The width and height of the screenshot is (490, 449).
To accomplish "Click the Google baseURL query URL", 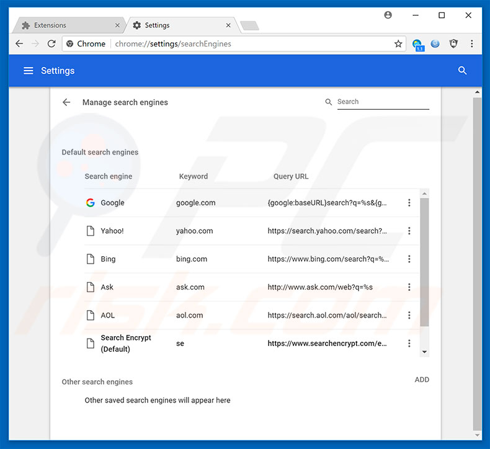I will tap(327, 203).
